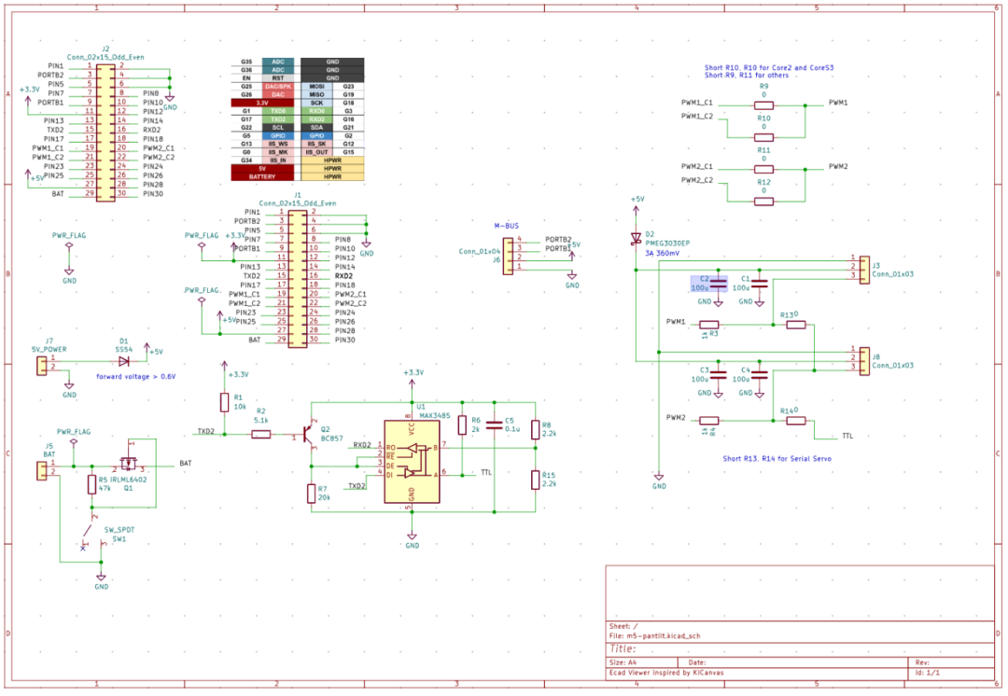Select the highlighted C2 100u capacitor
Screen dimensions: 1008x696
(718, 284)
